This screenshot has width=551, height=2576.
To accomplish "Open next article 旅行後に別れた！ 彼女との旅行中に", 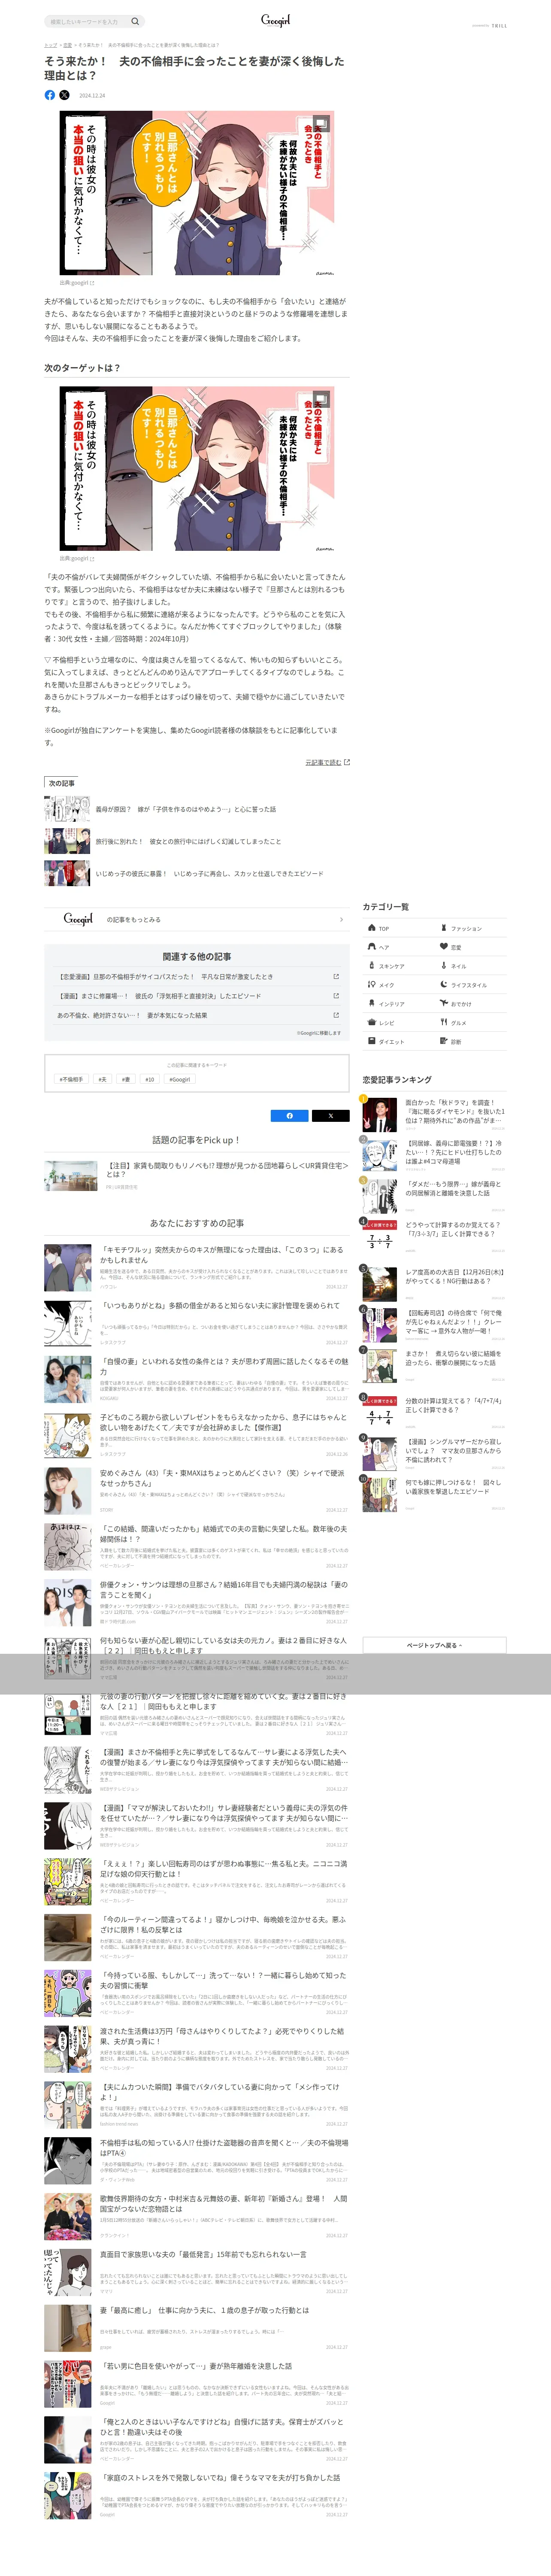I will pyautogui.click(x=197, y=841).
